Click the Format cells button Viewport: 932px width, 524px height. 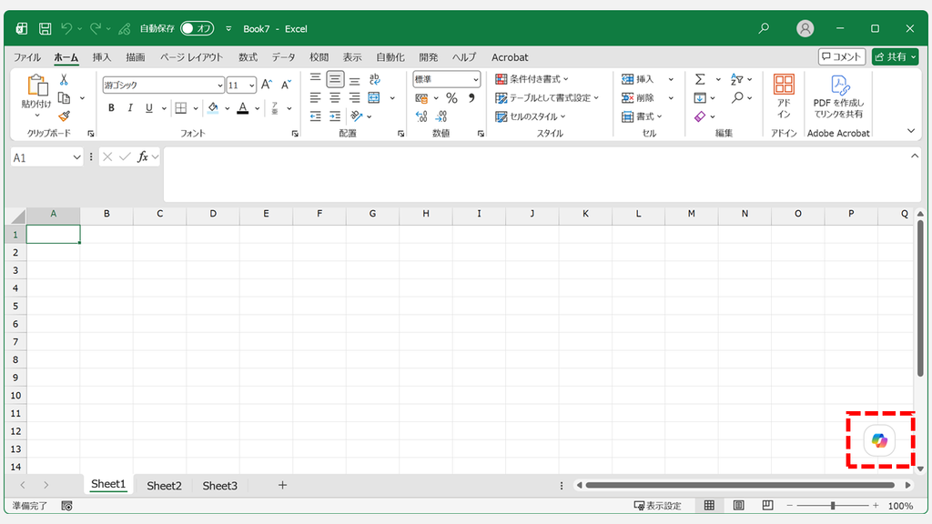click(x=642, y=116)
